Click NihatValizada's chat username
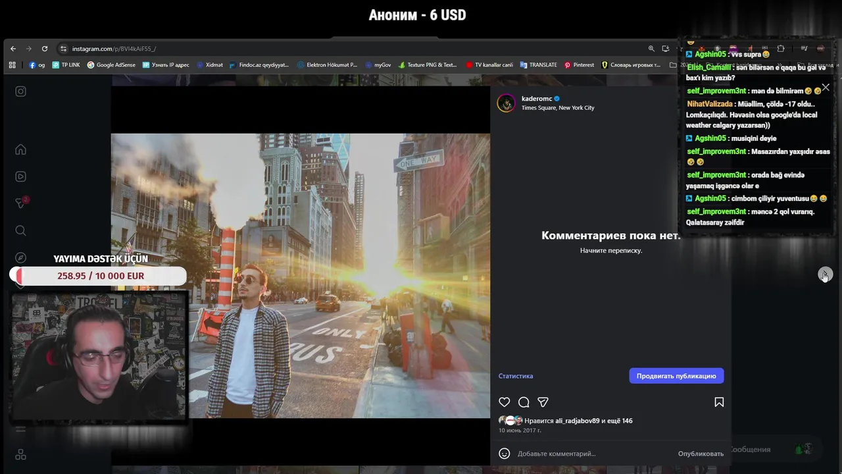Screen dimensions: 842x474 pyautogui.click(x=710, y=104)
